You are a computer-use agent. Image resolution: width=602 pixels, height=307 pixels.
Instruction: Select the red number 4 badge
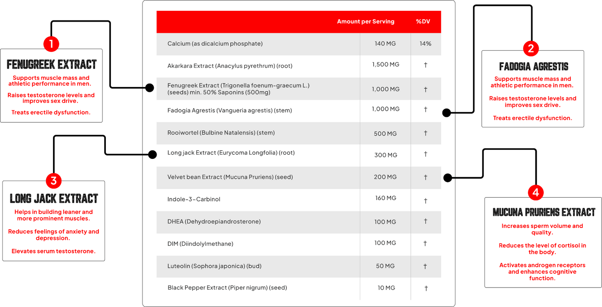(x=536, y=192)
